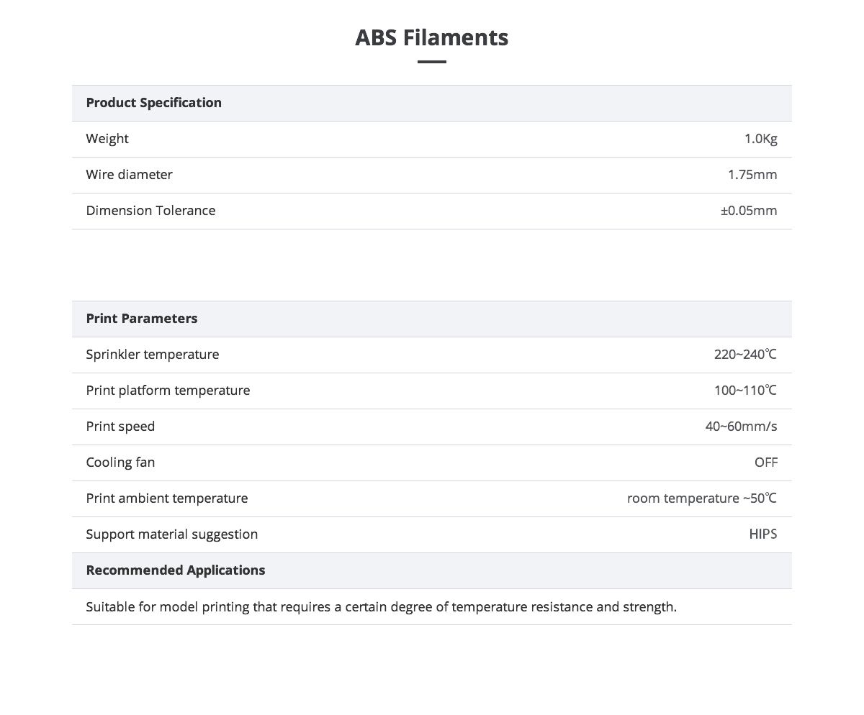This screenshot has height=715, width=864.
Task: Click the Print ambient temperature label
Action: (x=167, y=498)
